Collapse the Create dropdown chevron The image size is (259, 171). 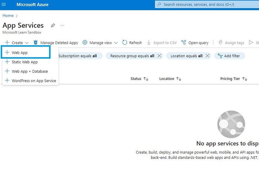(27, 43)
